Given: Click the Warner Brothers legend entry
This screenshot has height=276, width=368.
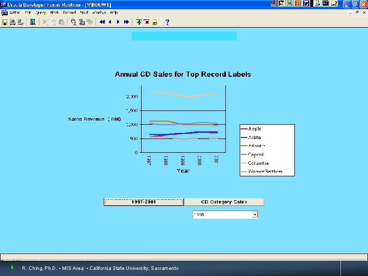Looking at the screenshot, I should (262, 171).
